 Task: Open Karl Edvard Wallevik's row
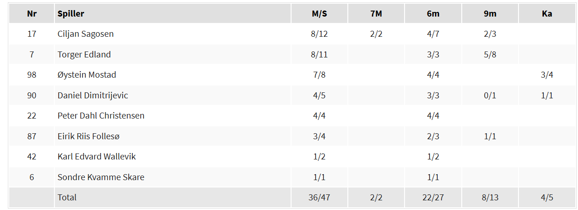tap(97, 157)
